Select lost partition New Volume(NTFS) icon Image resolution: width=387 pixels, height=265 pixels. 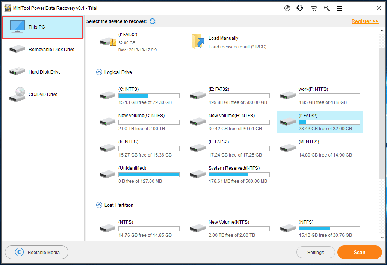pos(198,228)
